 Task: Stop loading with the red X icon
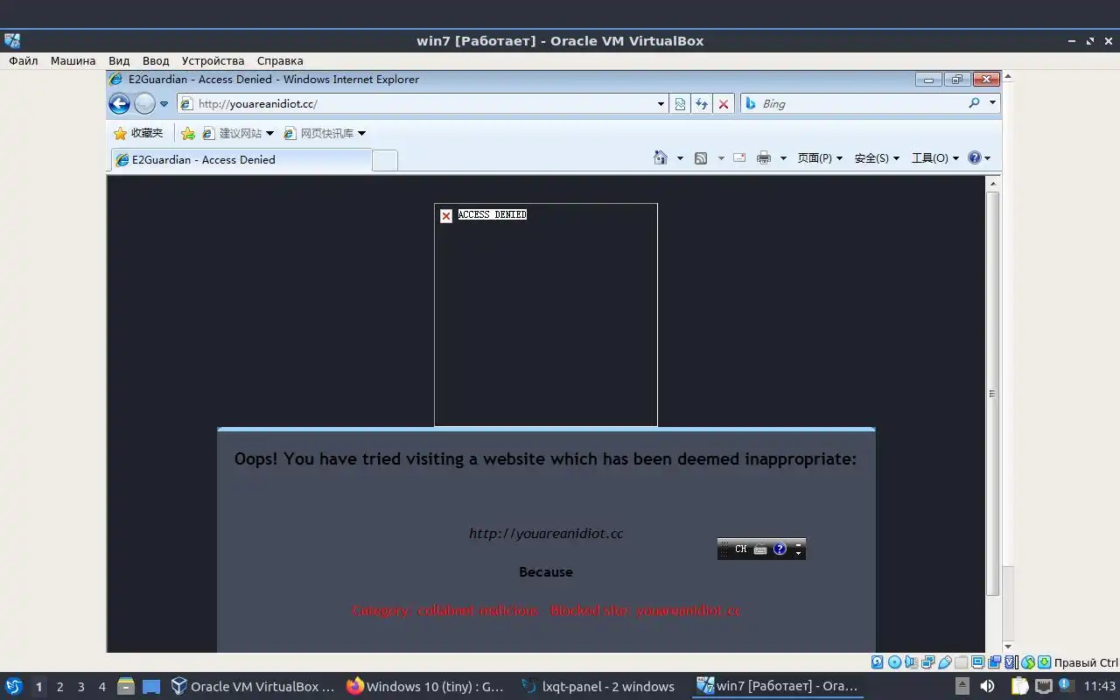pos(724,103)
